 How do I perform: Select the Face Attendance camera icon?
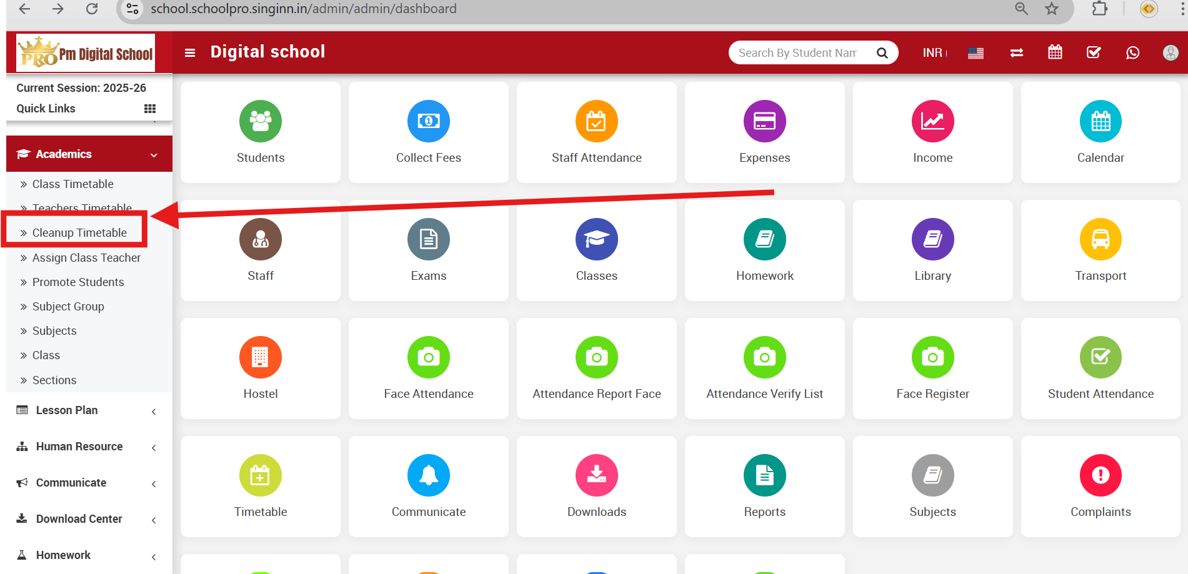point(428,357)
